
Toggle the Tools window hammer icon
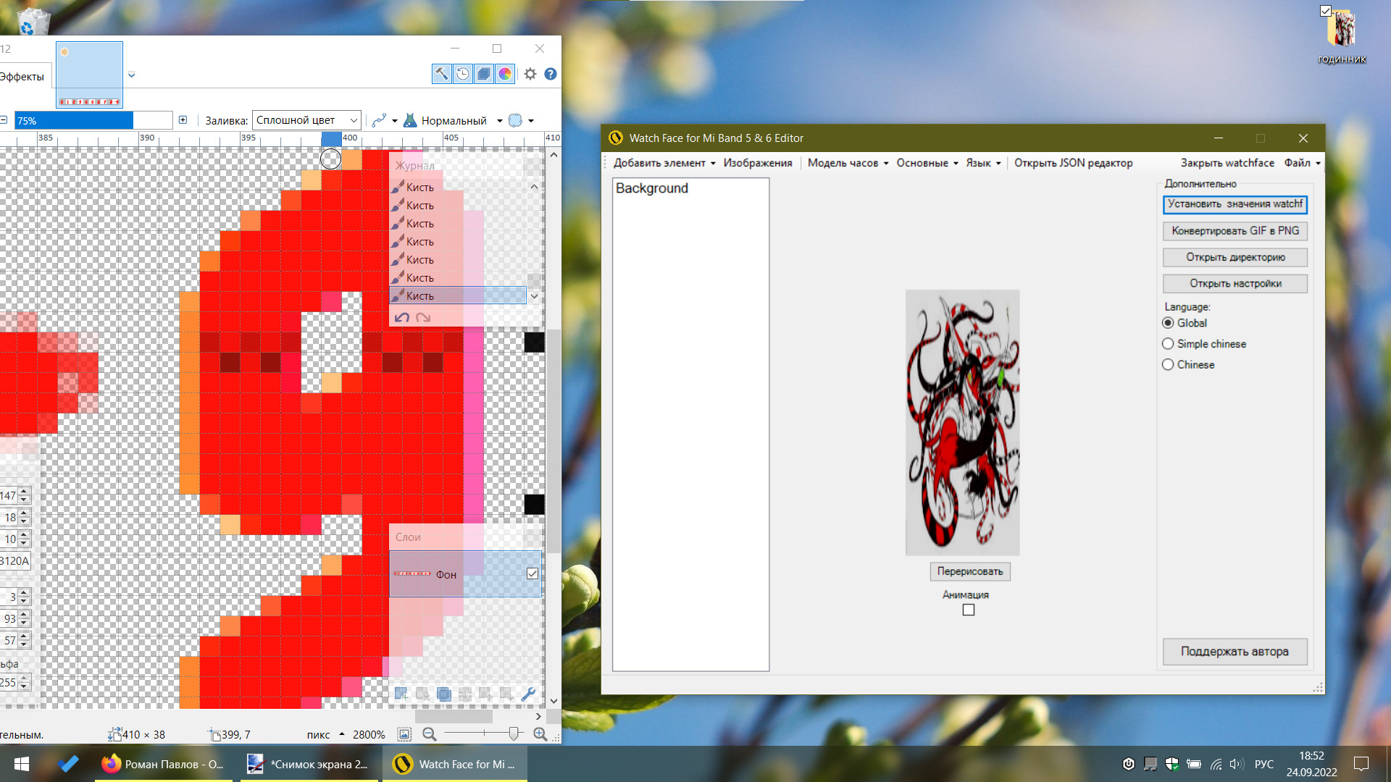[441, 74]
